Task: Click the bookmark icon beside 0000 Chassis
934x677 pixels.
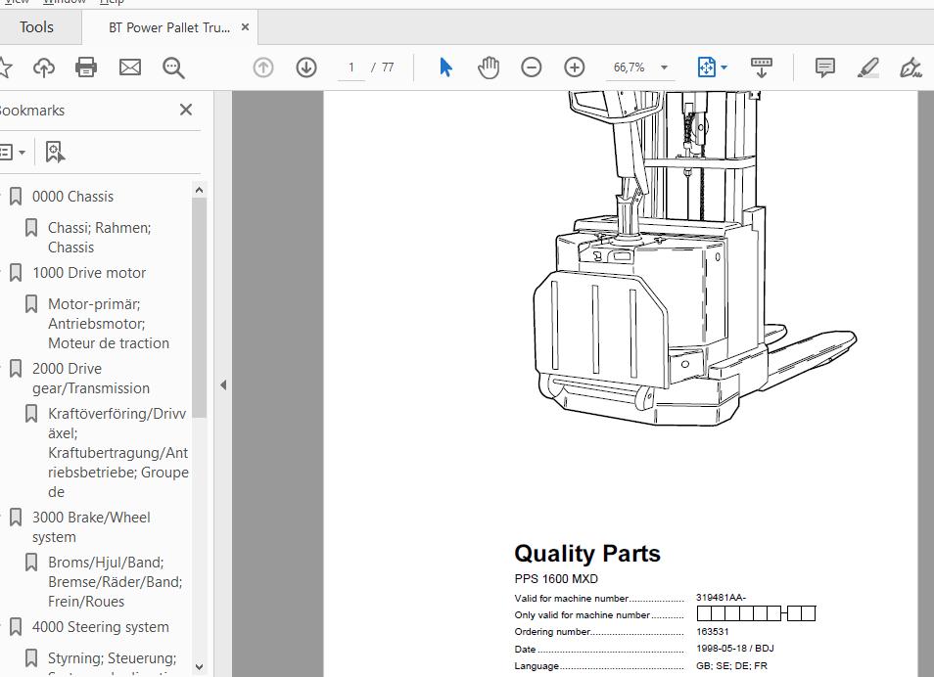Action: pos(16,197)
